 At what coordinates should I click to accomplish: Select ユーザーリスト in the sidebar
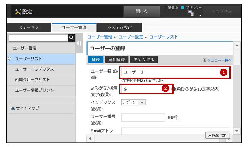click(x=41, y=59)
